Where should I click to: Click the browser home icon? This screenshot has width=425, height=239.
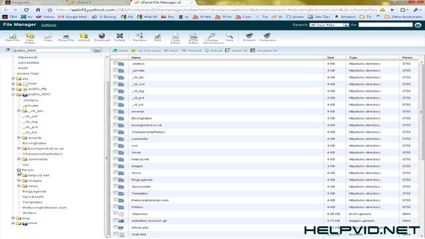click(x=38, y=10)
